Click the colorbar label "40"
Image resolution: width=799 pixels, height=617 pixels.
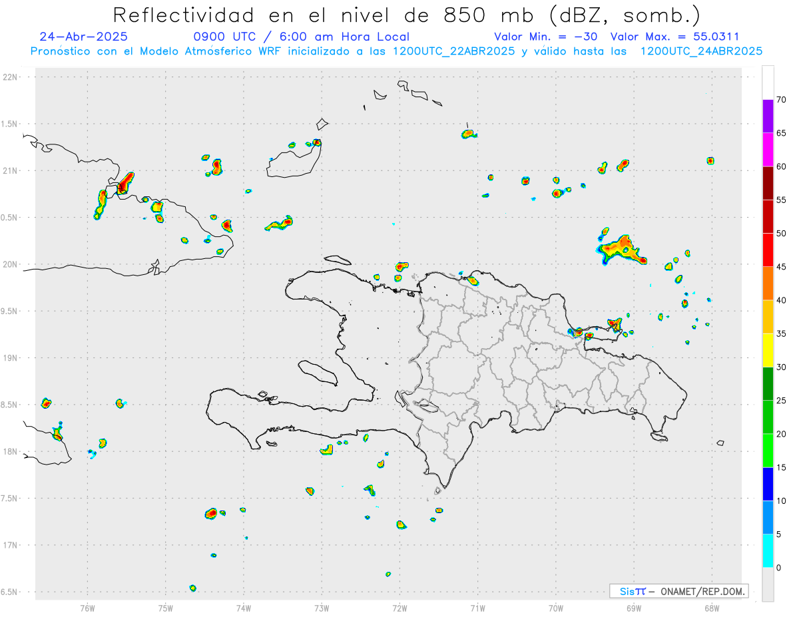(782, 300)
